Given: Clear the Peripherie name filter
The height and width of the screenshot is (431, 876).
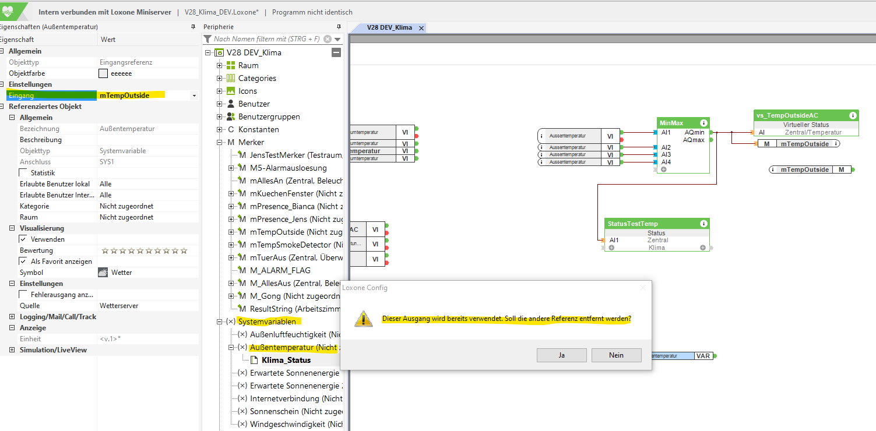Looking at the screenshot, I should [328, 39].
